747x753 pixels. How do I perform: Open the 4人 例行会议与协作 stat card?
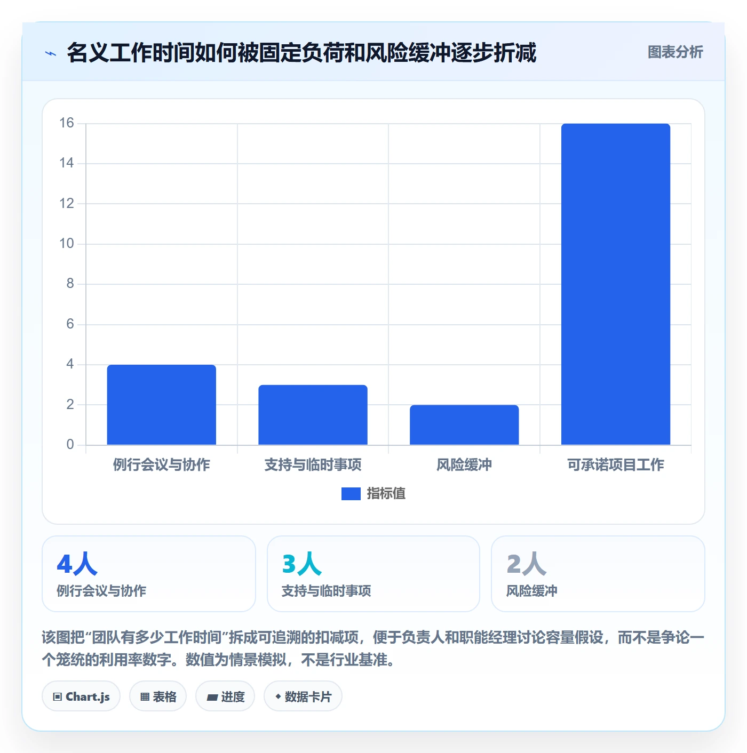click(x=149, y=574)
